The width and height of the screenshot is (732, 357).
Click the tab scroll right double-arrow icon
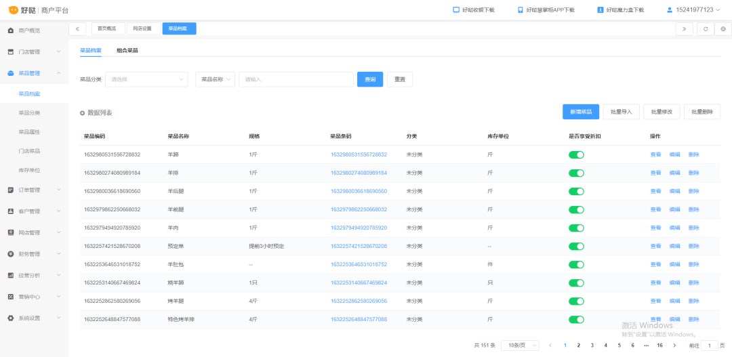684,29
